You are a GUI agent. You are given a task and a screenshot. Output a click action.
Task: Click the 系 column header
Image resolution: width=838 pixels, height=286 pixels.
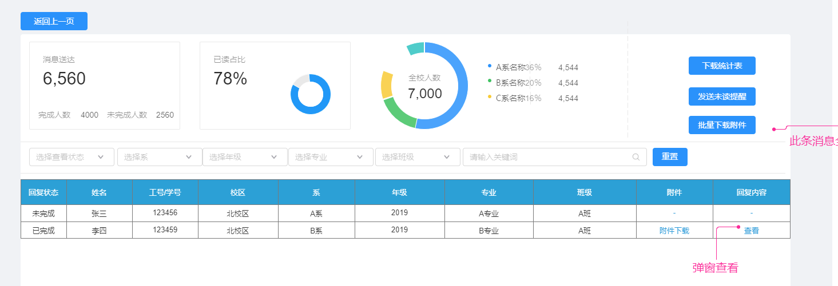pos(316,192)
